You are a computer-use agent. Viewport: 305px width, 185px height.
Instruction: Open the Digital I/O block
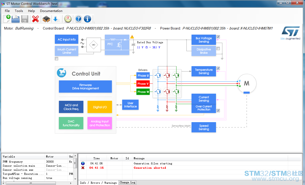100,107
